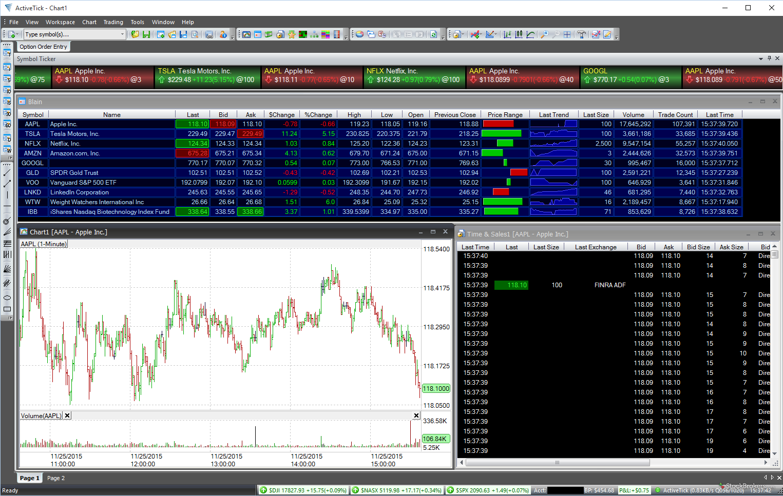Click the pie chart toolbar icon
Image resolution: width=783 pixels, height=496 pixels.
pos(359,34)
